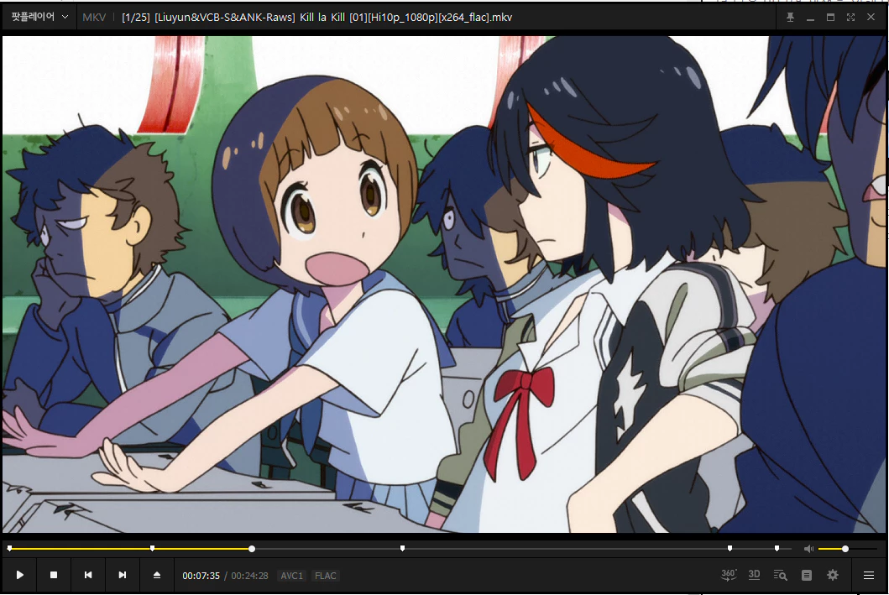Jump to the first chapter marker at the seek bar start

point(9,548)
